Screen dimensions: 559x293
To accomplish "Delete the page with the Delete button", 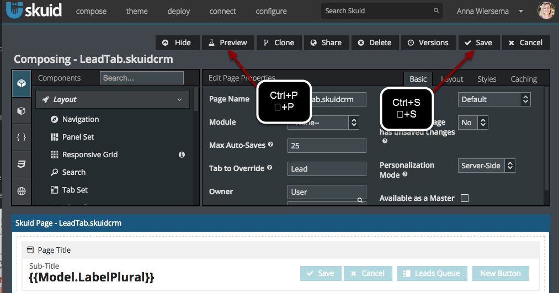I will pyautogui.click(x=375, y=43).
